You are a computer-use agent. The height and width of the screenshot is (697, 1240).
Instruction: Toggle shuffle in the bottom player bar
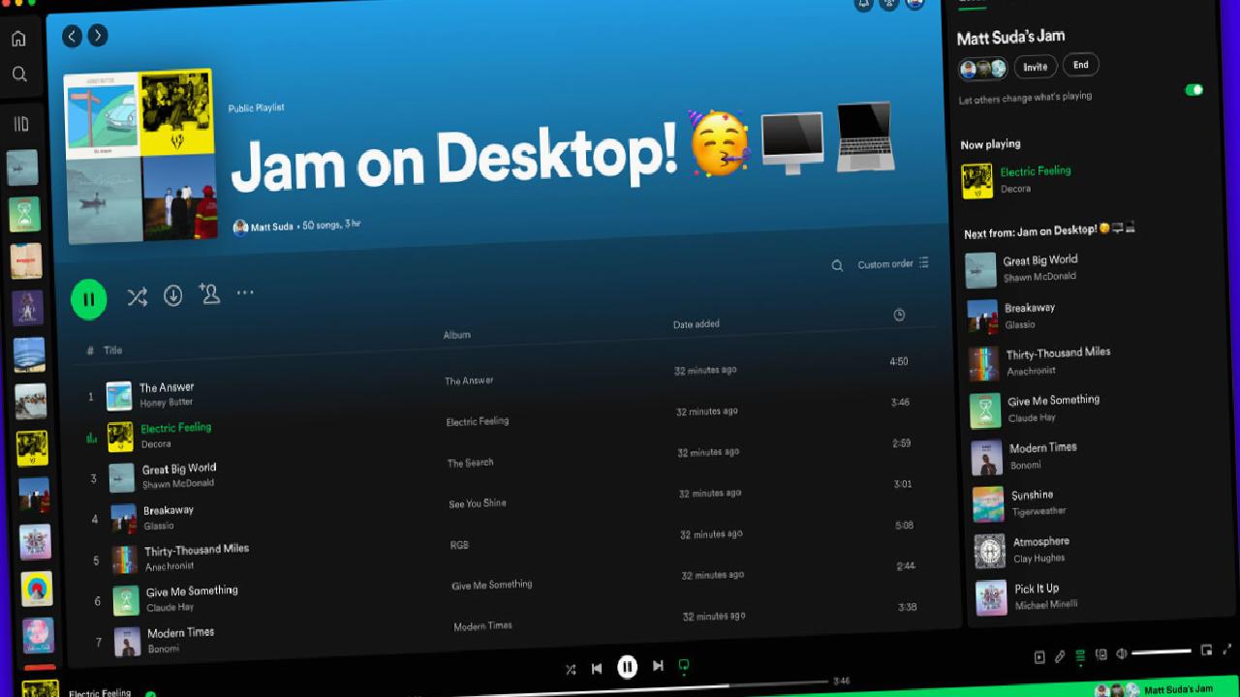(x=571, y=669)
